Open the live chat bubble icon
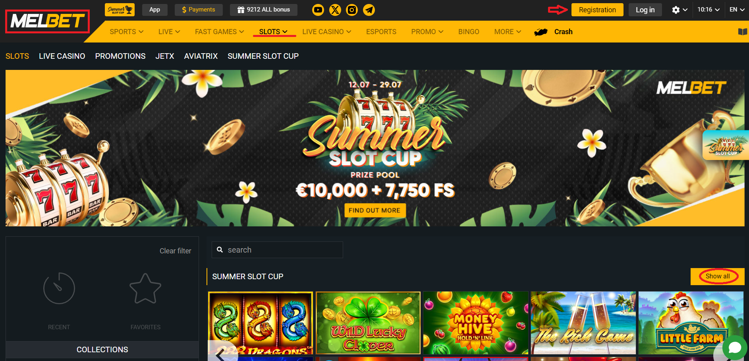Screen dimensions: 749x361 (735, 347)
